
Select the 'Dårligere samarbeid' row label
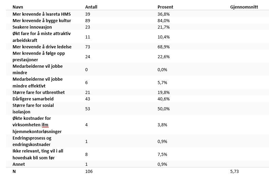33,99
